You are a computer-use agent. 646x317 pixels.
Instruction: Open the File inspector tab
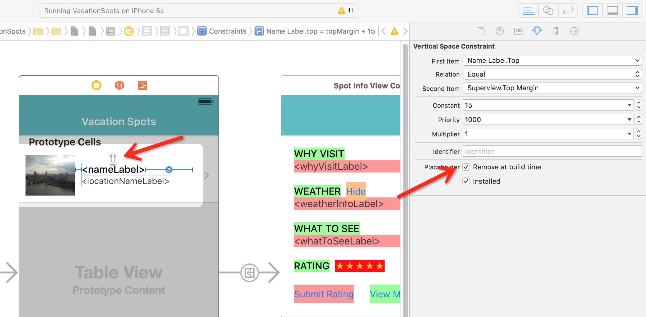(x=481, y=31)
